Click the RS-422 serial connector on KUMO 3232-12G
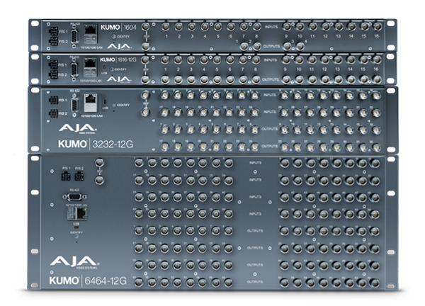This screenshot has width=425, height=306. point(74,105)
